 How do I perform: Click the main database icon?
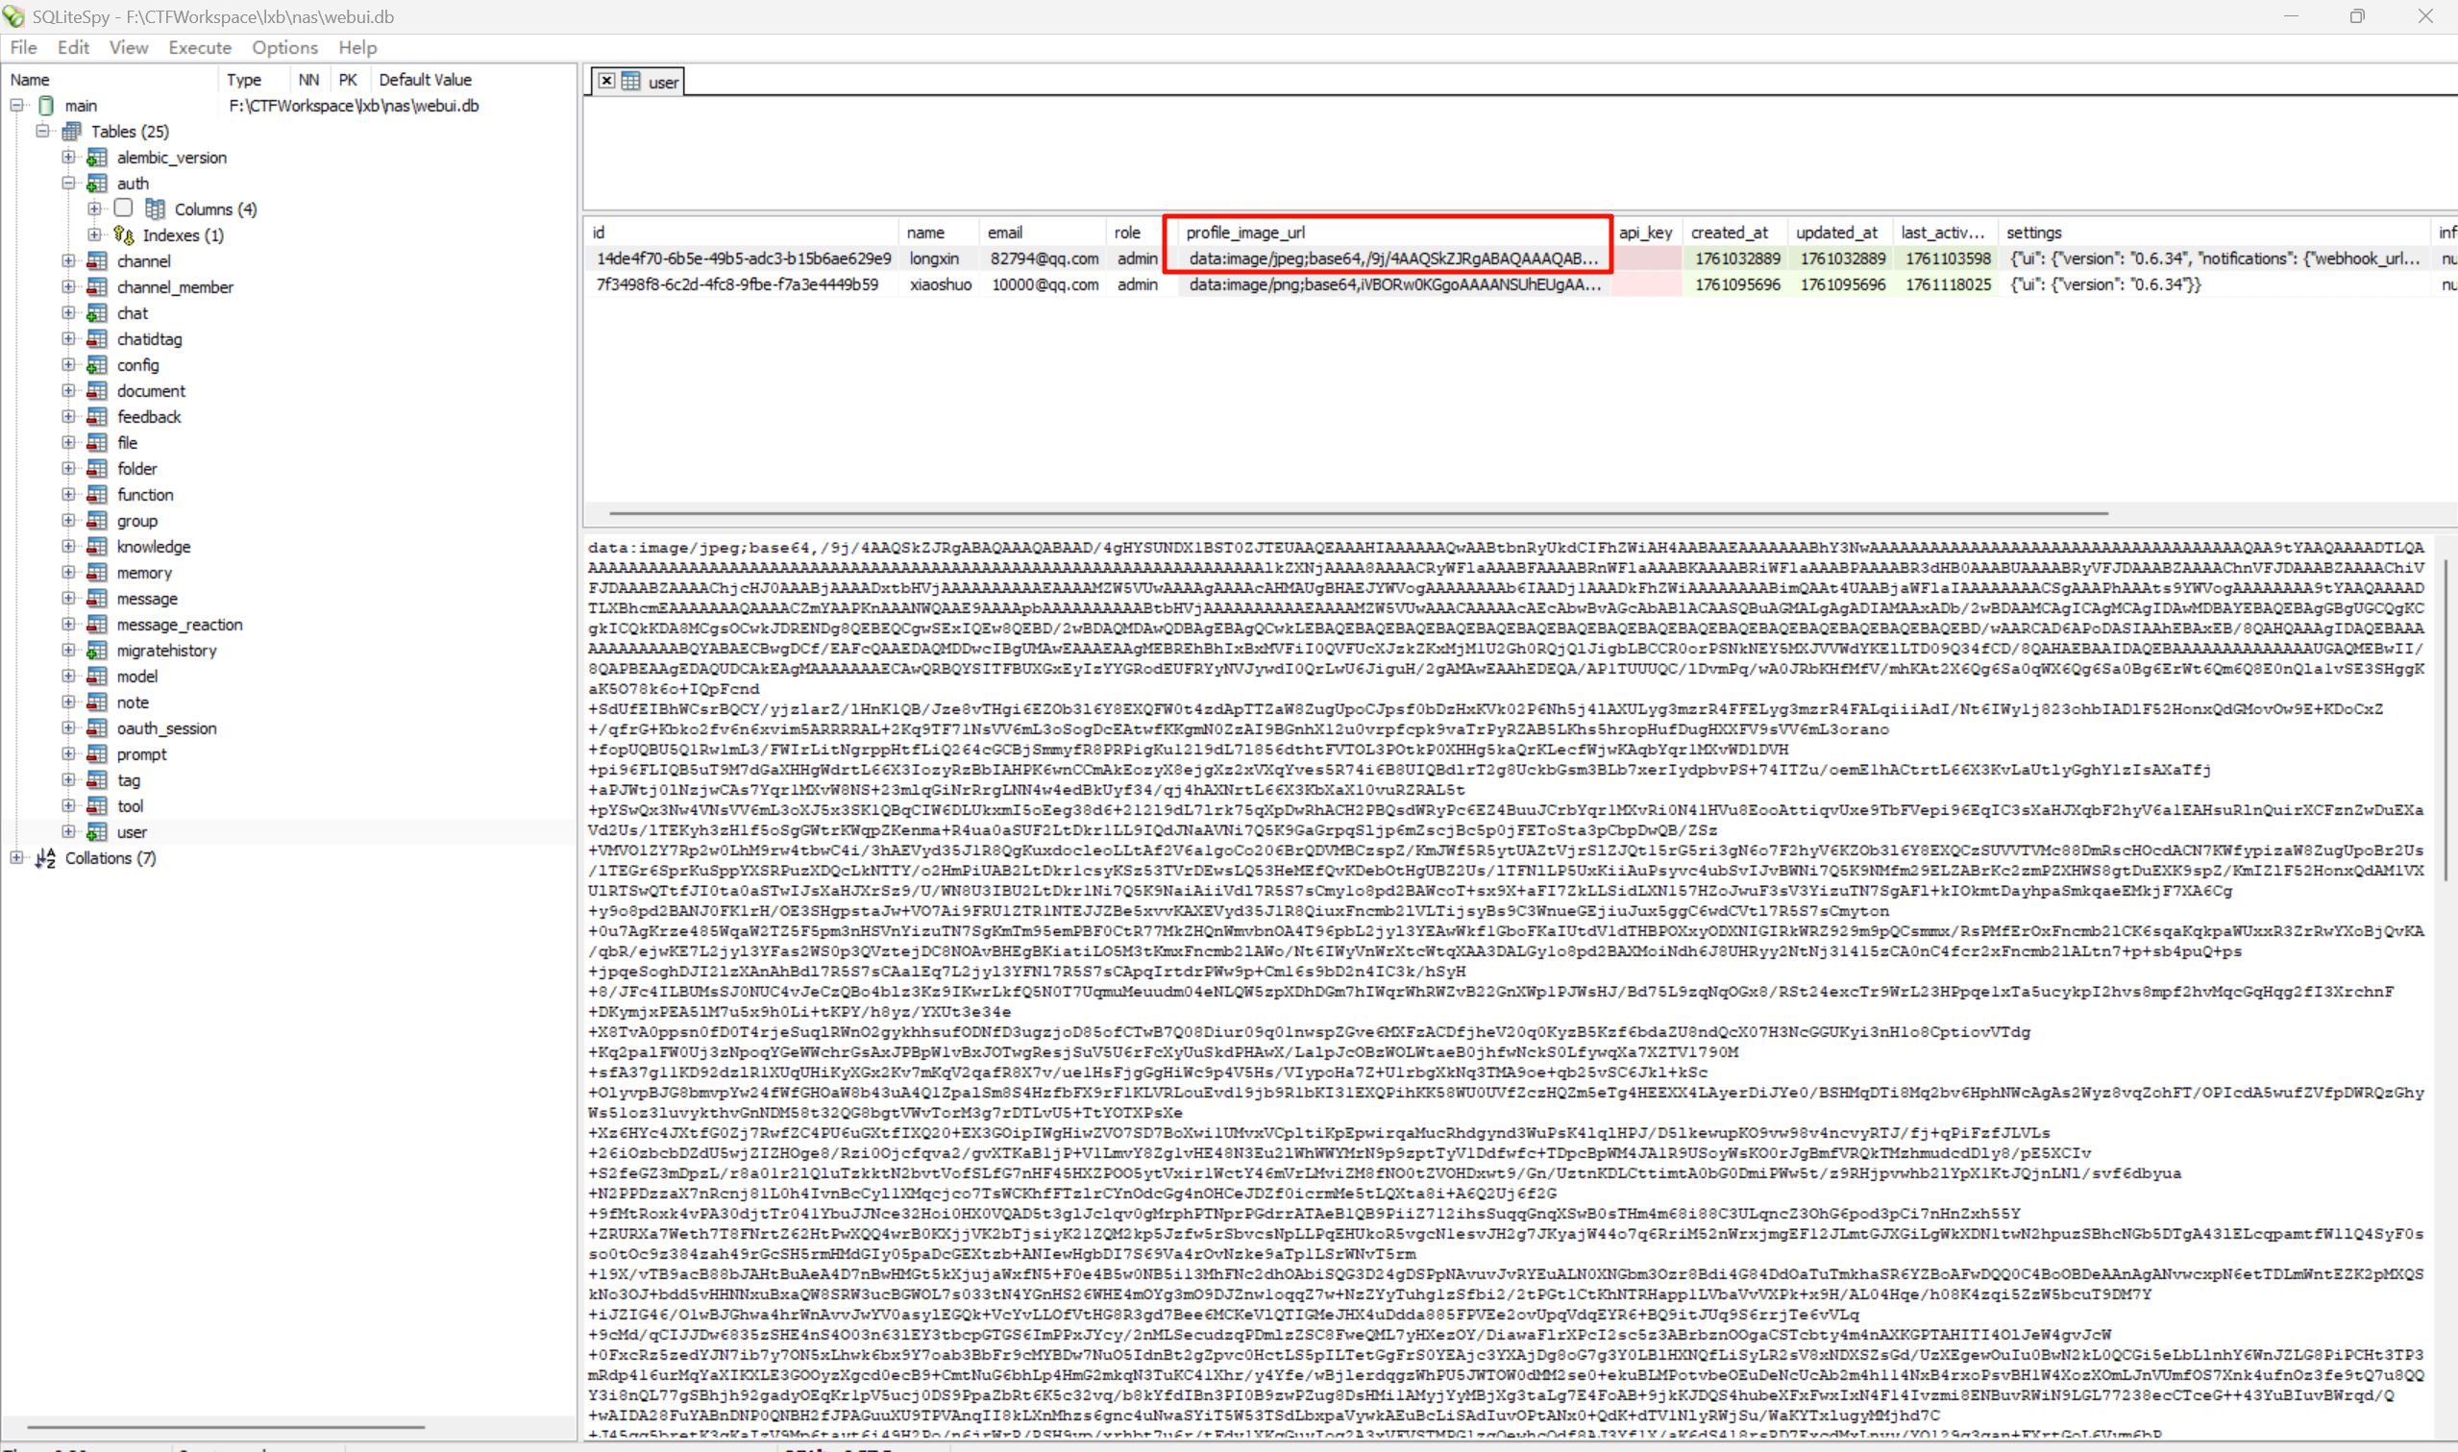tap(46, 106)
